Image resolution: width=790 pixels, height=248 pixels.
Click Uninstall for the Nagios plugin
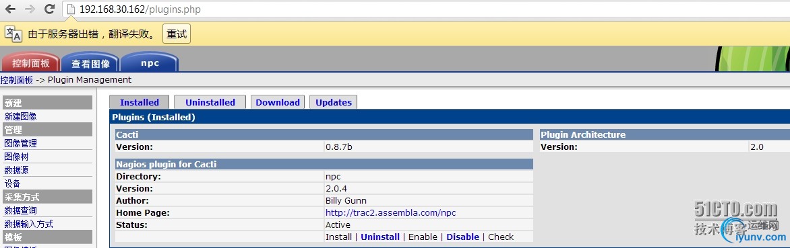click(380, 237)
